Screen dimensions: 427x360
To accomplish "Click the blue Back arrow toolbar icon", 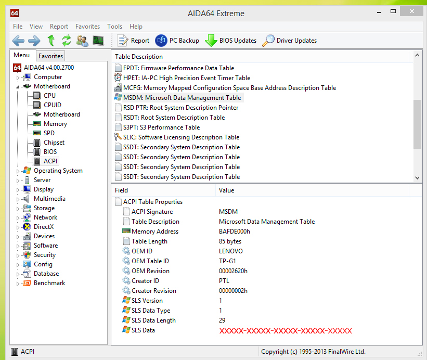I will pyautogui.click(x=18, y=41).
